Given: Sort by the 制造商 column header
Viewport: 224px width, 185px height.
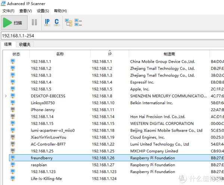Looking at the screenshot, I should pos(169,54).
